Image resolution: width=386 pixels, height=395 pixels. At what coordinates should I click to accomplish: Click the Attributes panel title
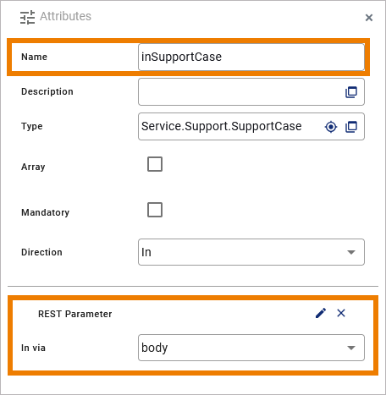(65, 16)
